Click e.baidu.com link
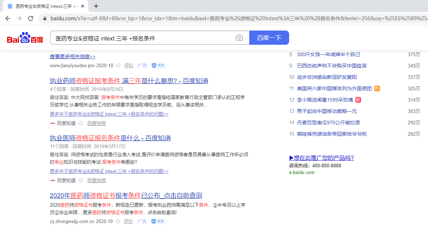 [x=302, y=173]
